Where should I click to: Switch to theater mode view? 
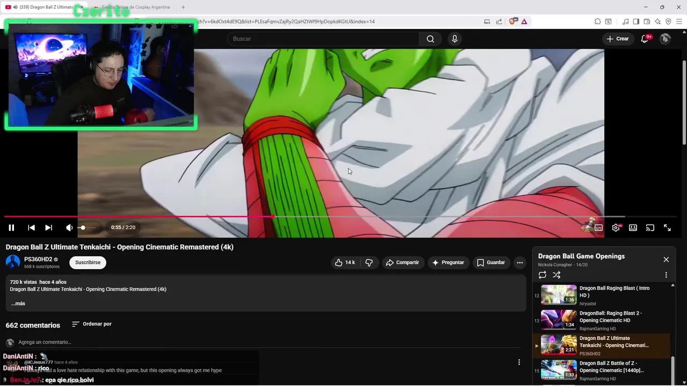[633, 228]
